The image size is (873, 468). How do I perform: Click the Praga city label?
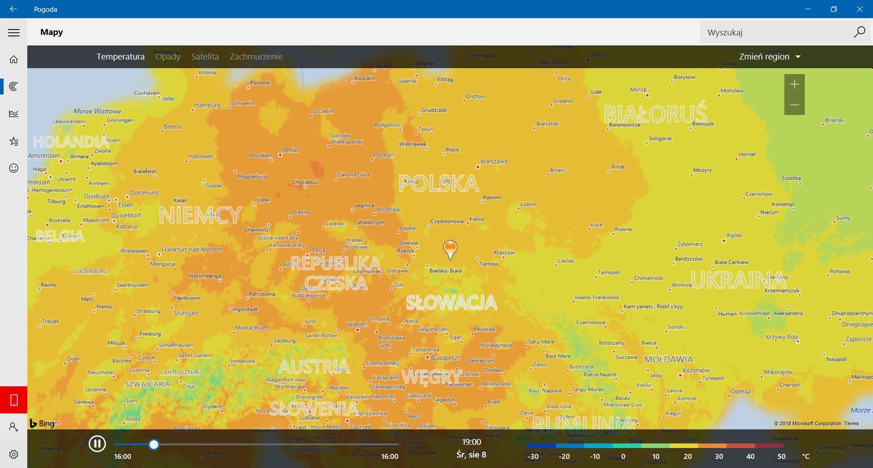point(317,250)
